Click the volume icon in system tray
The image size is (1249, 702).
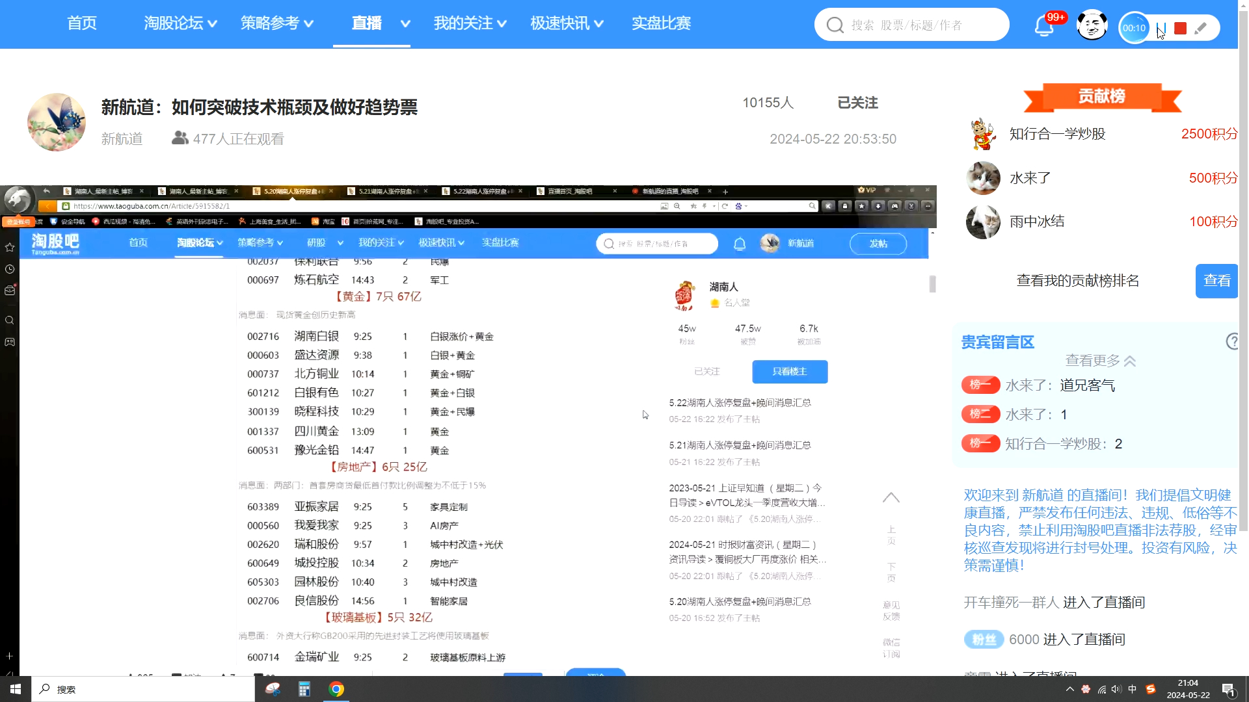[x=1116, y=689]
